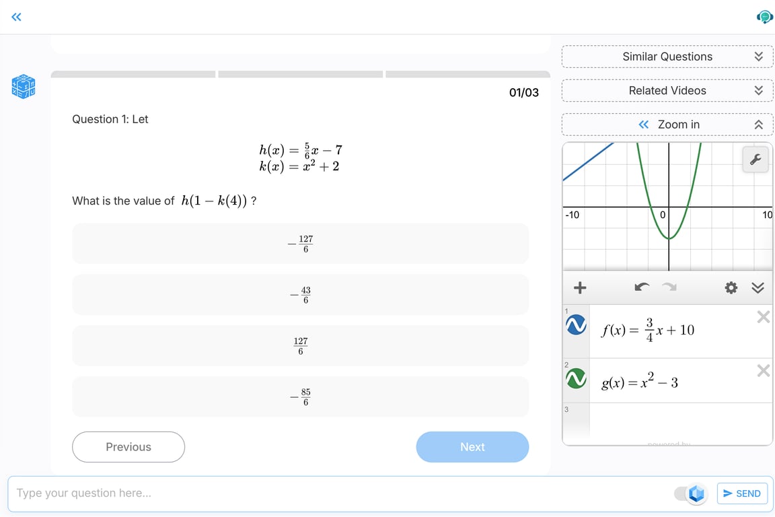Hide the green g(x) graph
Image resolution: width=775 pixels, height=517 pixels.
pyautogui.click(x=576, y=379)
